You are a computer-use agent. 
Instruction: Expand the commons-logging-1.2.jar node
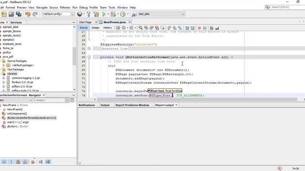pyautogui.click(x=3, y=78)
